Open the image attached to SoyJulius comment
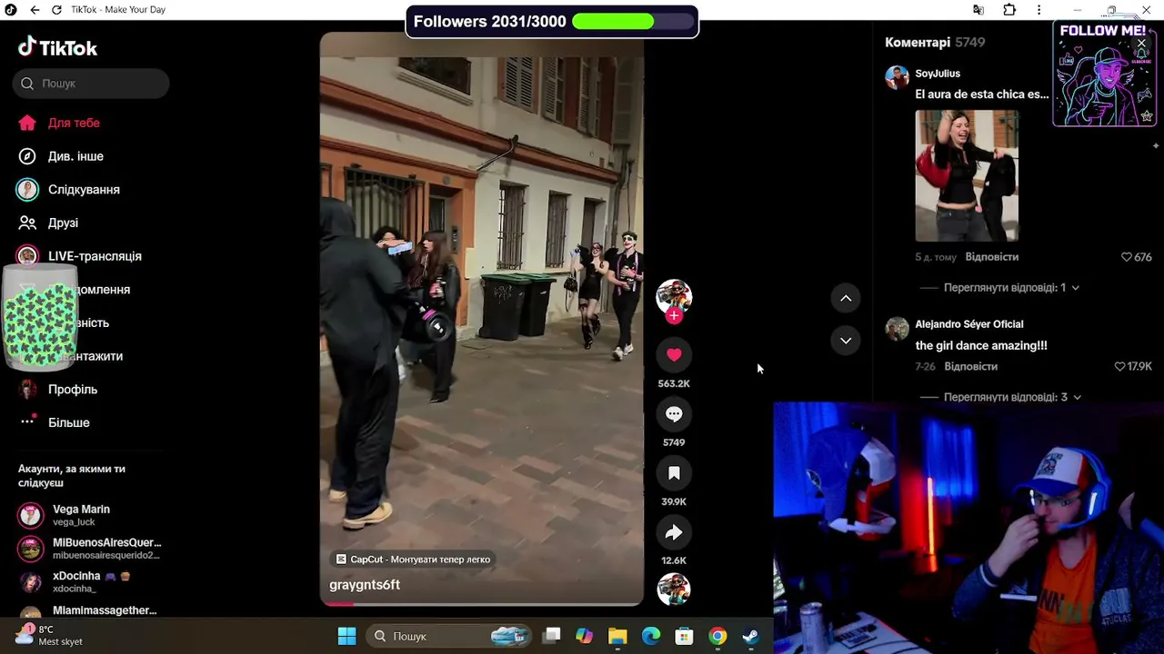1164x654 pixels. pos(967,175)
